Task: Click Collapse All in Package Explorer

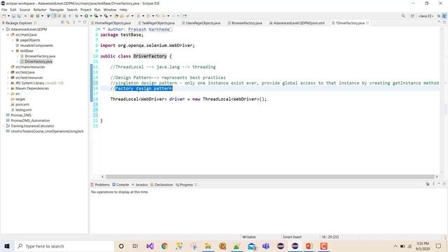Action: pyautogui.click(x=62, y=22)
